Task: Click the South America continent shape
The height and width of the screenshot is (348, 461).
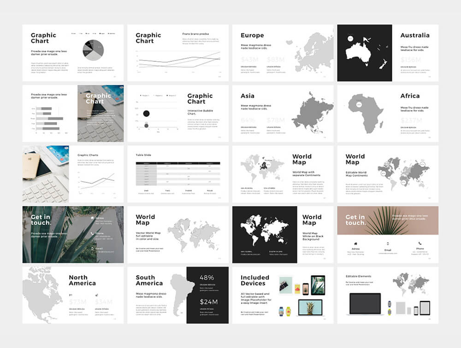Action: coord(177,292)
